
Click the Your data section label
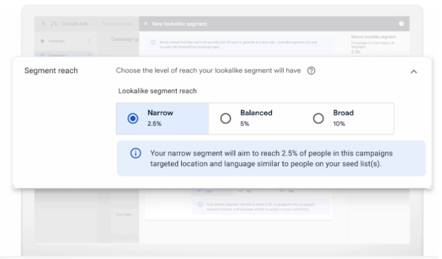(x=123, y=214)
